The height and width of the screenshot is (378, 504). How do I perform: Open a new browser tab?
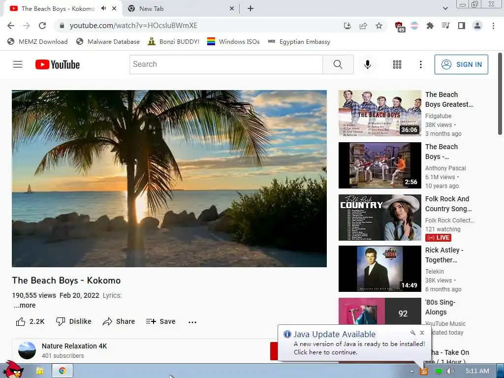click(x=251, y=9)
